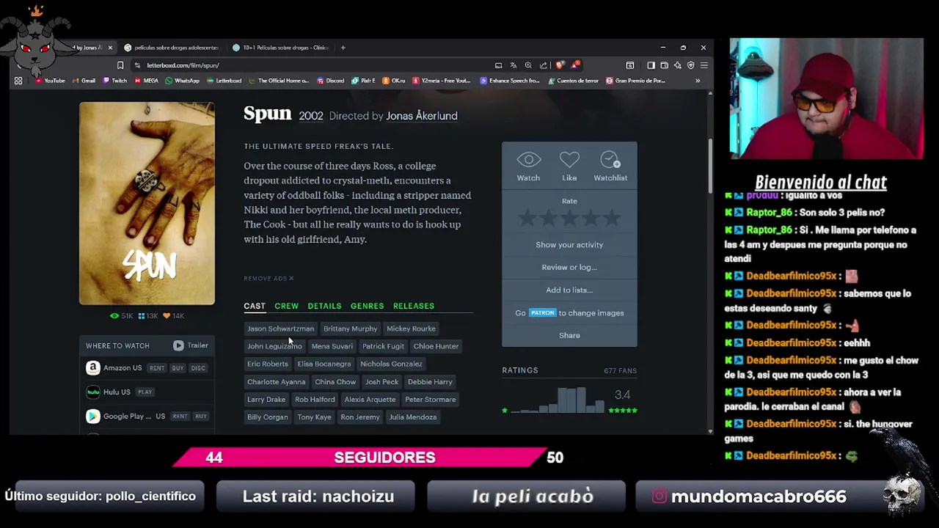Open cast member Brittany Murphy

tap(350, 329)
